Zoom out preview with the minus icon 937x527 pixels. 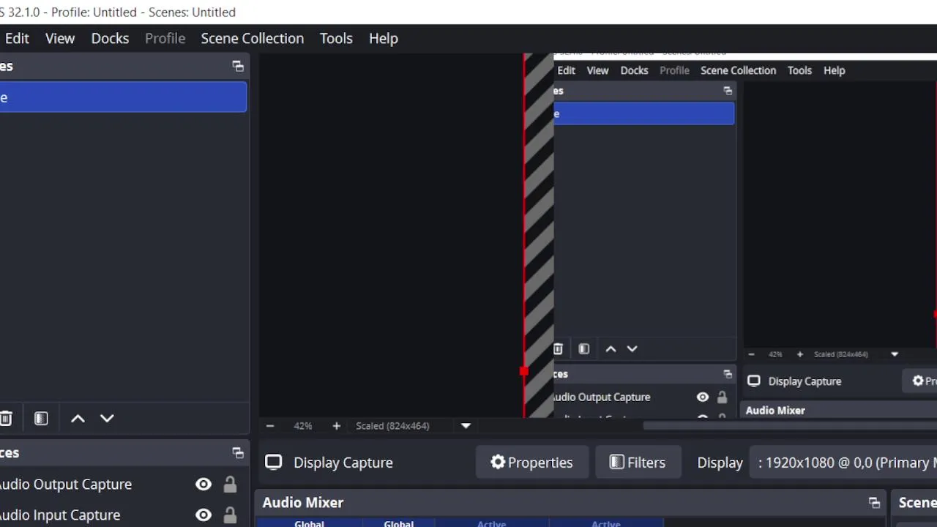pos(270,426)
